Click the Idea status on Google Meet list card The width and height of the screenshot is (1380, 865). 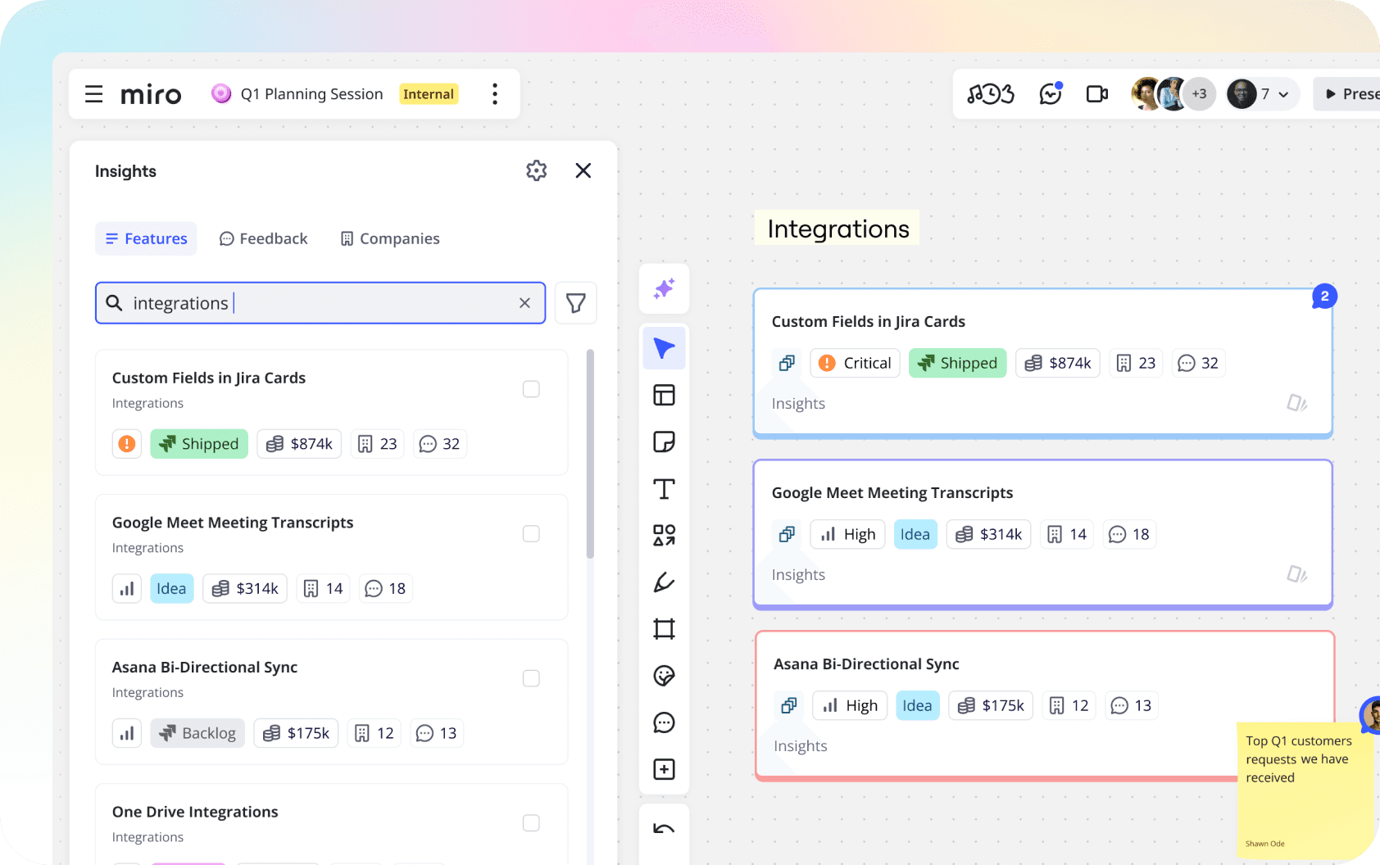coord(172,589)
